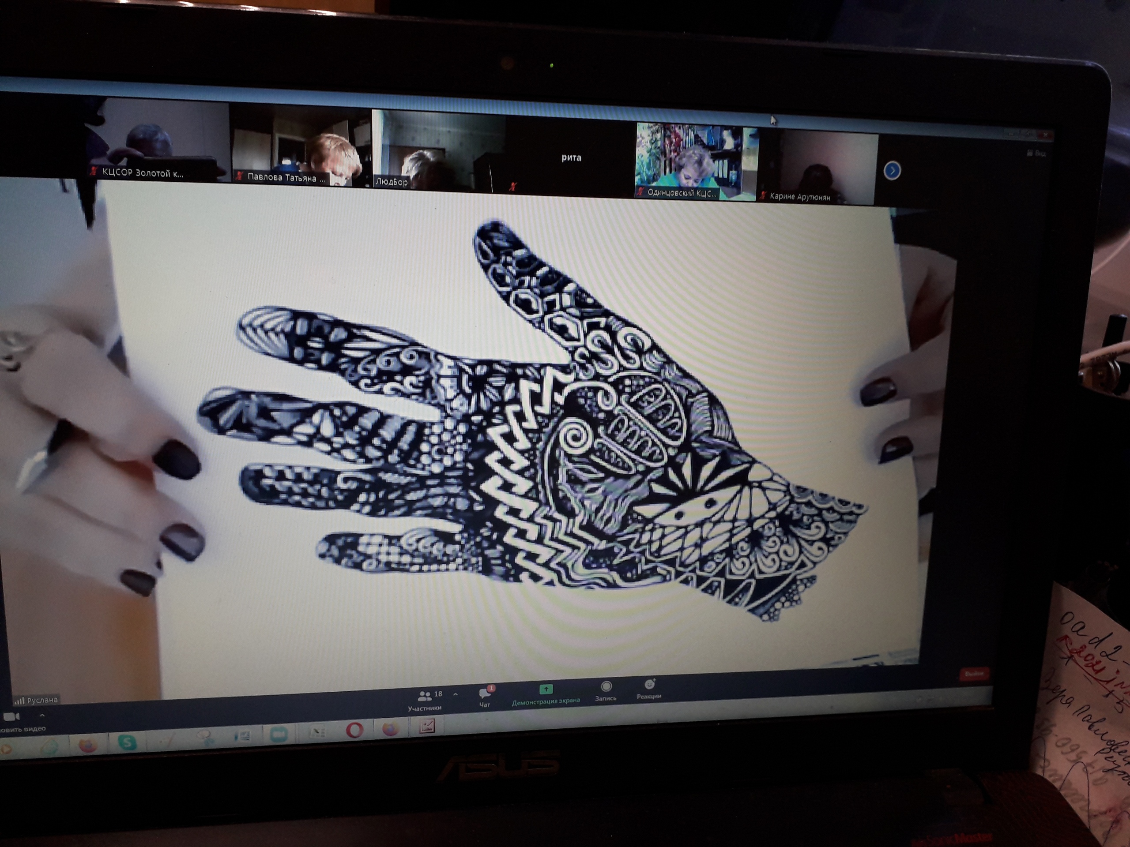1130x847 pixels.
Task: Toggle the camera video icon
Action: [x=11, y=717]
